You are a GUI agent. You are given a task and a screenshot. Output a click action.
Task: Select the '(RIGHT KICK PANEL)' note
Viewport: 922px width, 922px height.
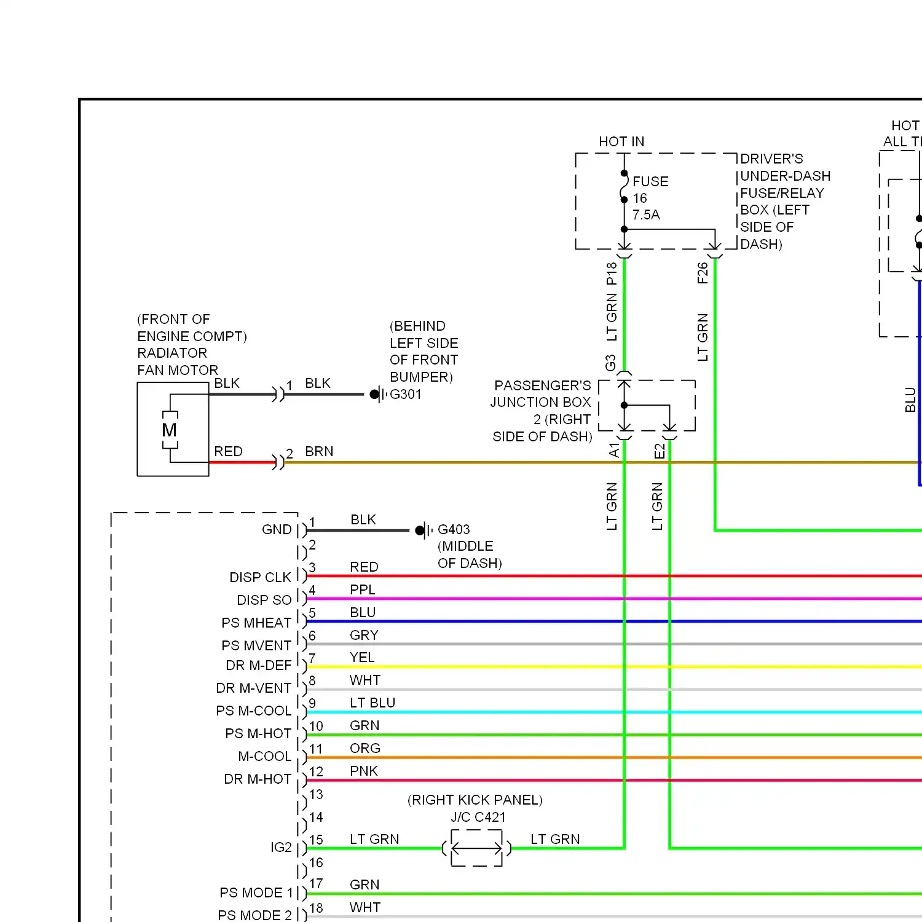point(475,800)
